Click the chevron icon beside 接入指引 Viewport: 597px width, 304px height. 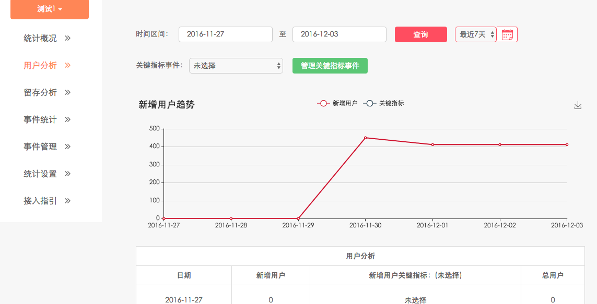coord(67,201)
